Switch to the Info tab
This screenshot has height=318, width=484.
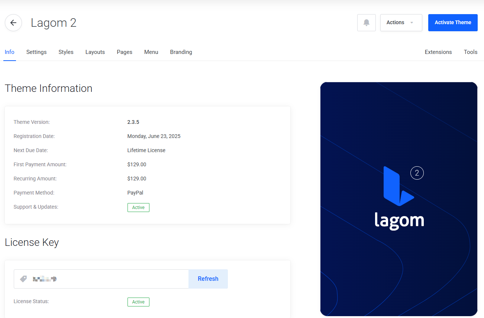pyautogui.click(x=10, y=52)
